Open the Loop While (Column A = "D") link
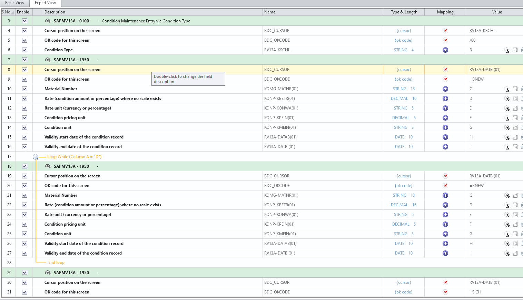 74,157
